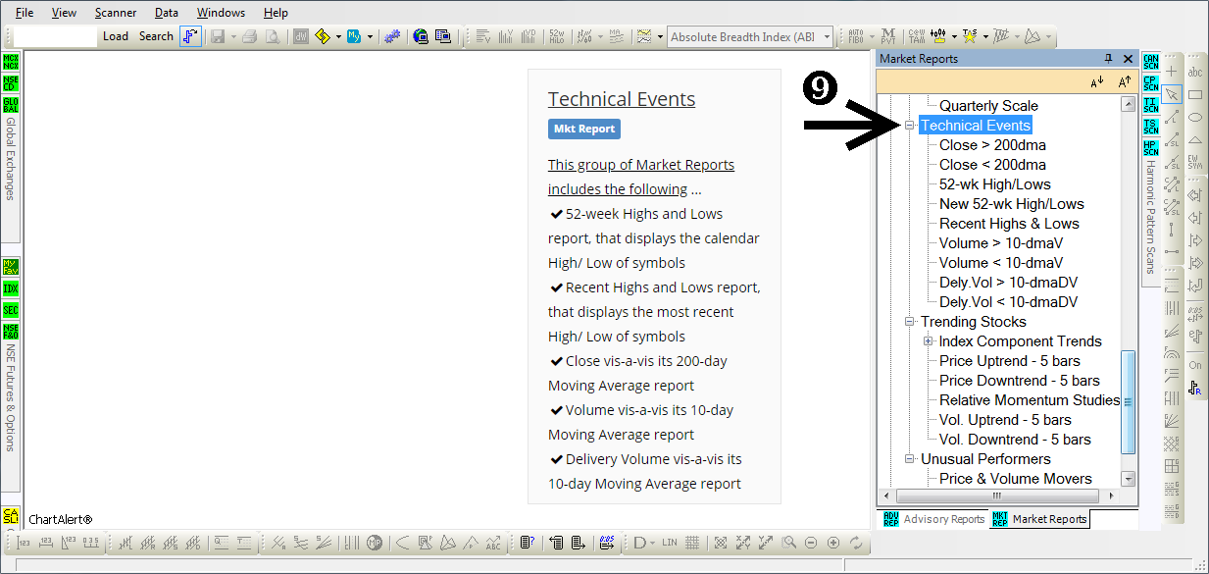Collapse the Technical Events tree node
The image size is (1209, 574).
pyautogui.click(x=909, y=126)
